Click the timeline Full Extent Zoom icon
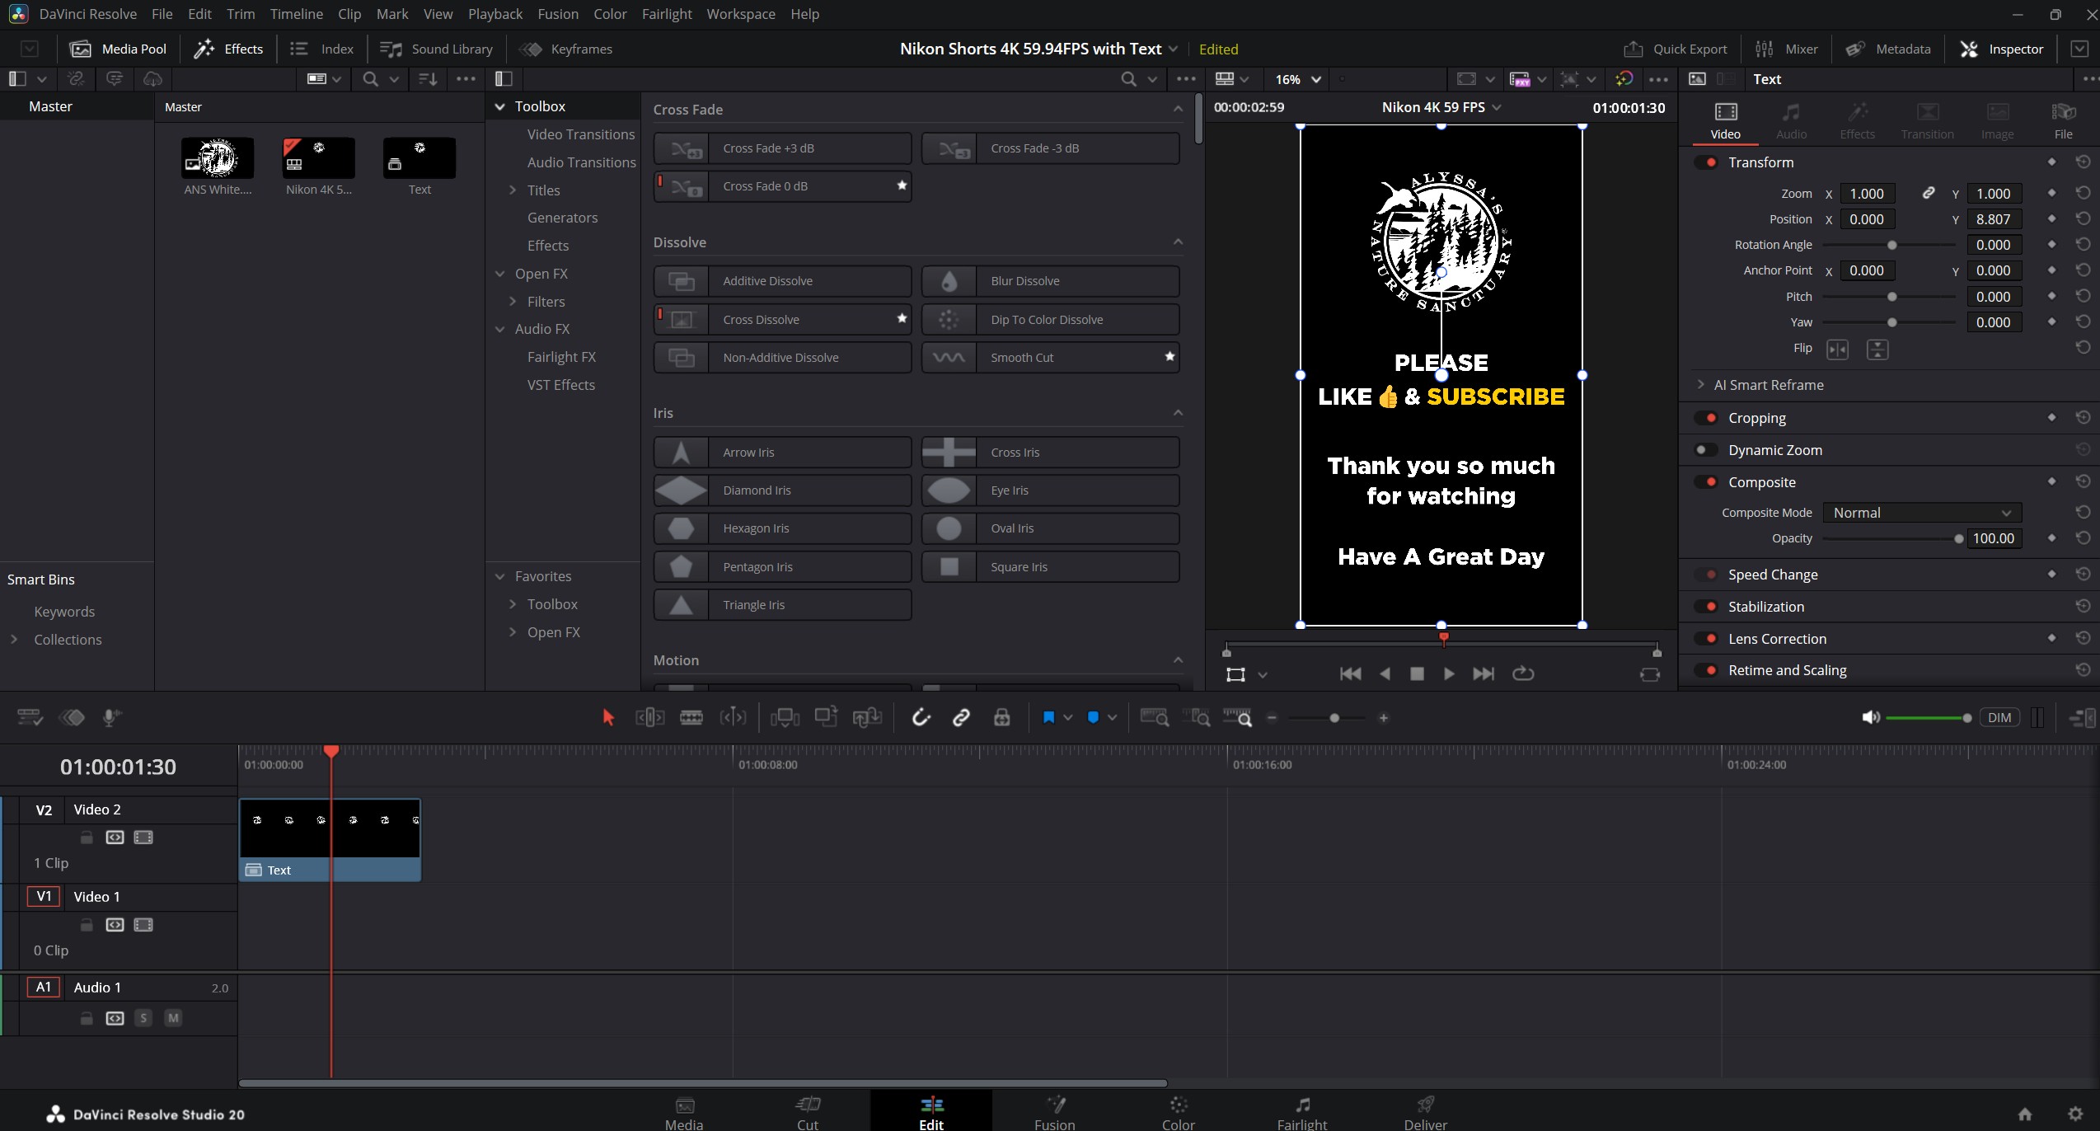Screen dimensions: 2100x1131 [1154, 717]
